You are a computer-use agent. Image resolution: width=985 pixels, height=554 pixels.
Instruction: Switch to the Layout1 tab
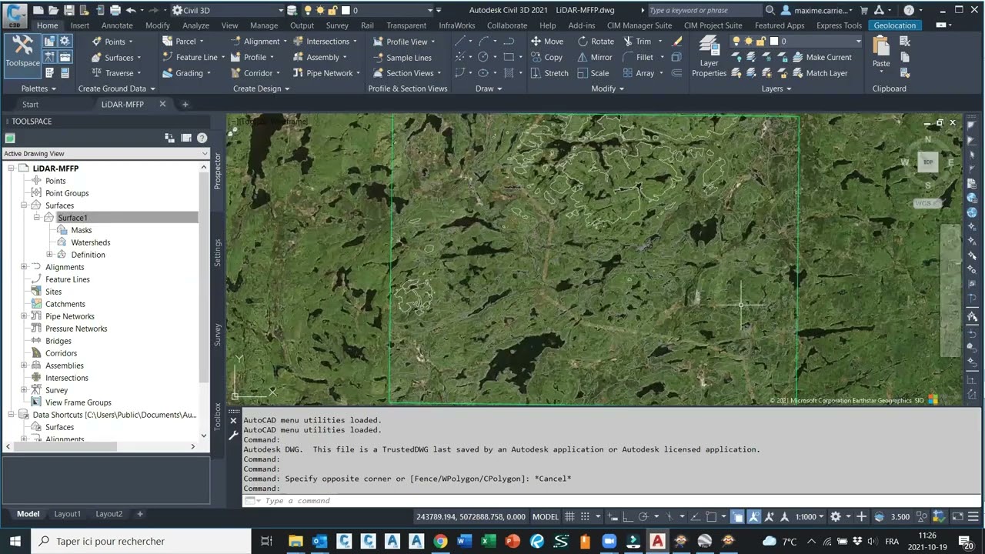67,514
